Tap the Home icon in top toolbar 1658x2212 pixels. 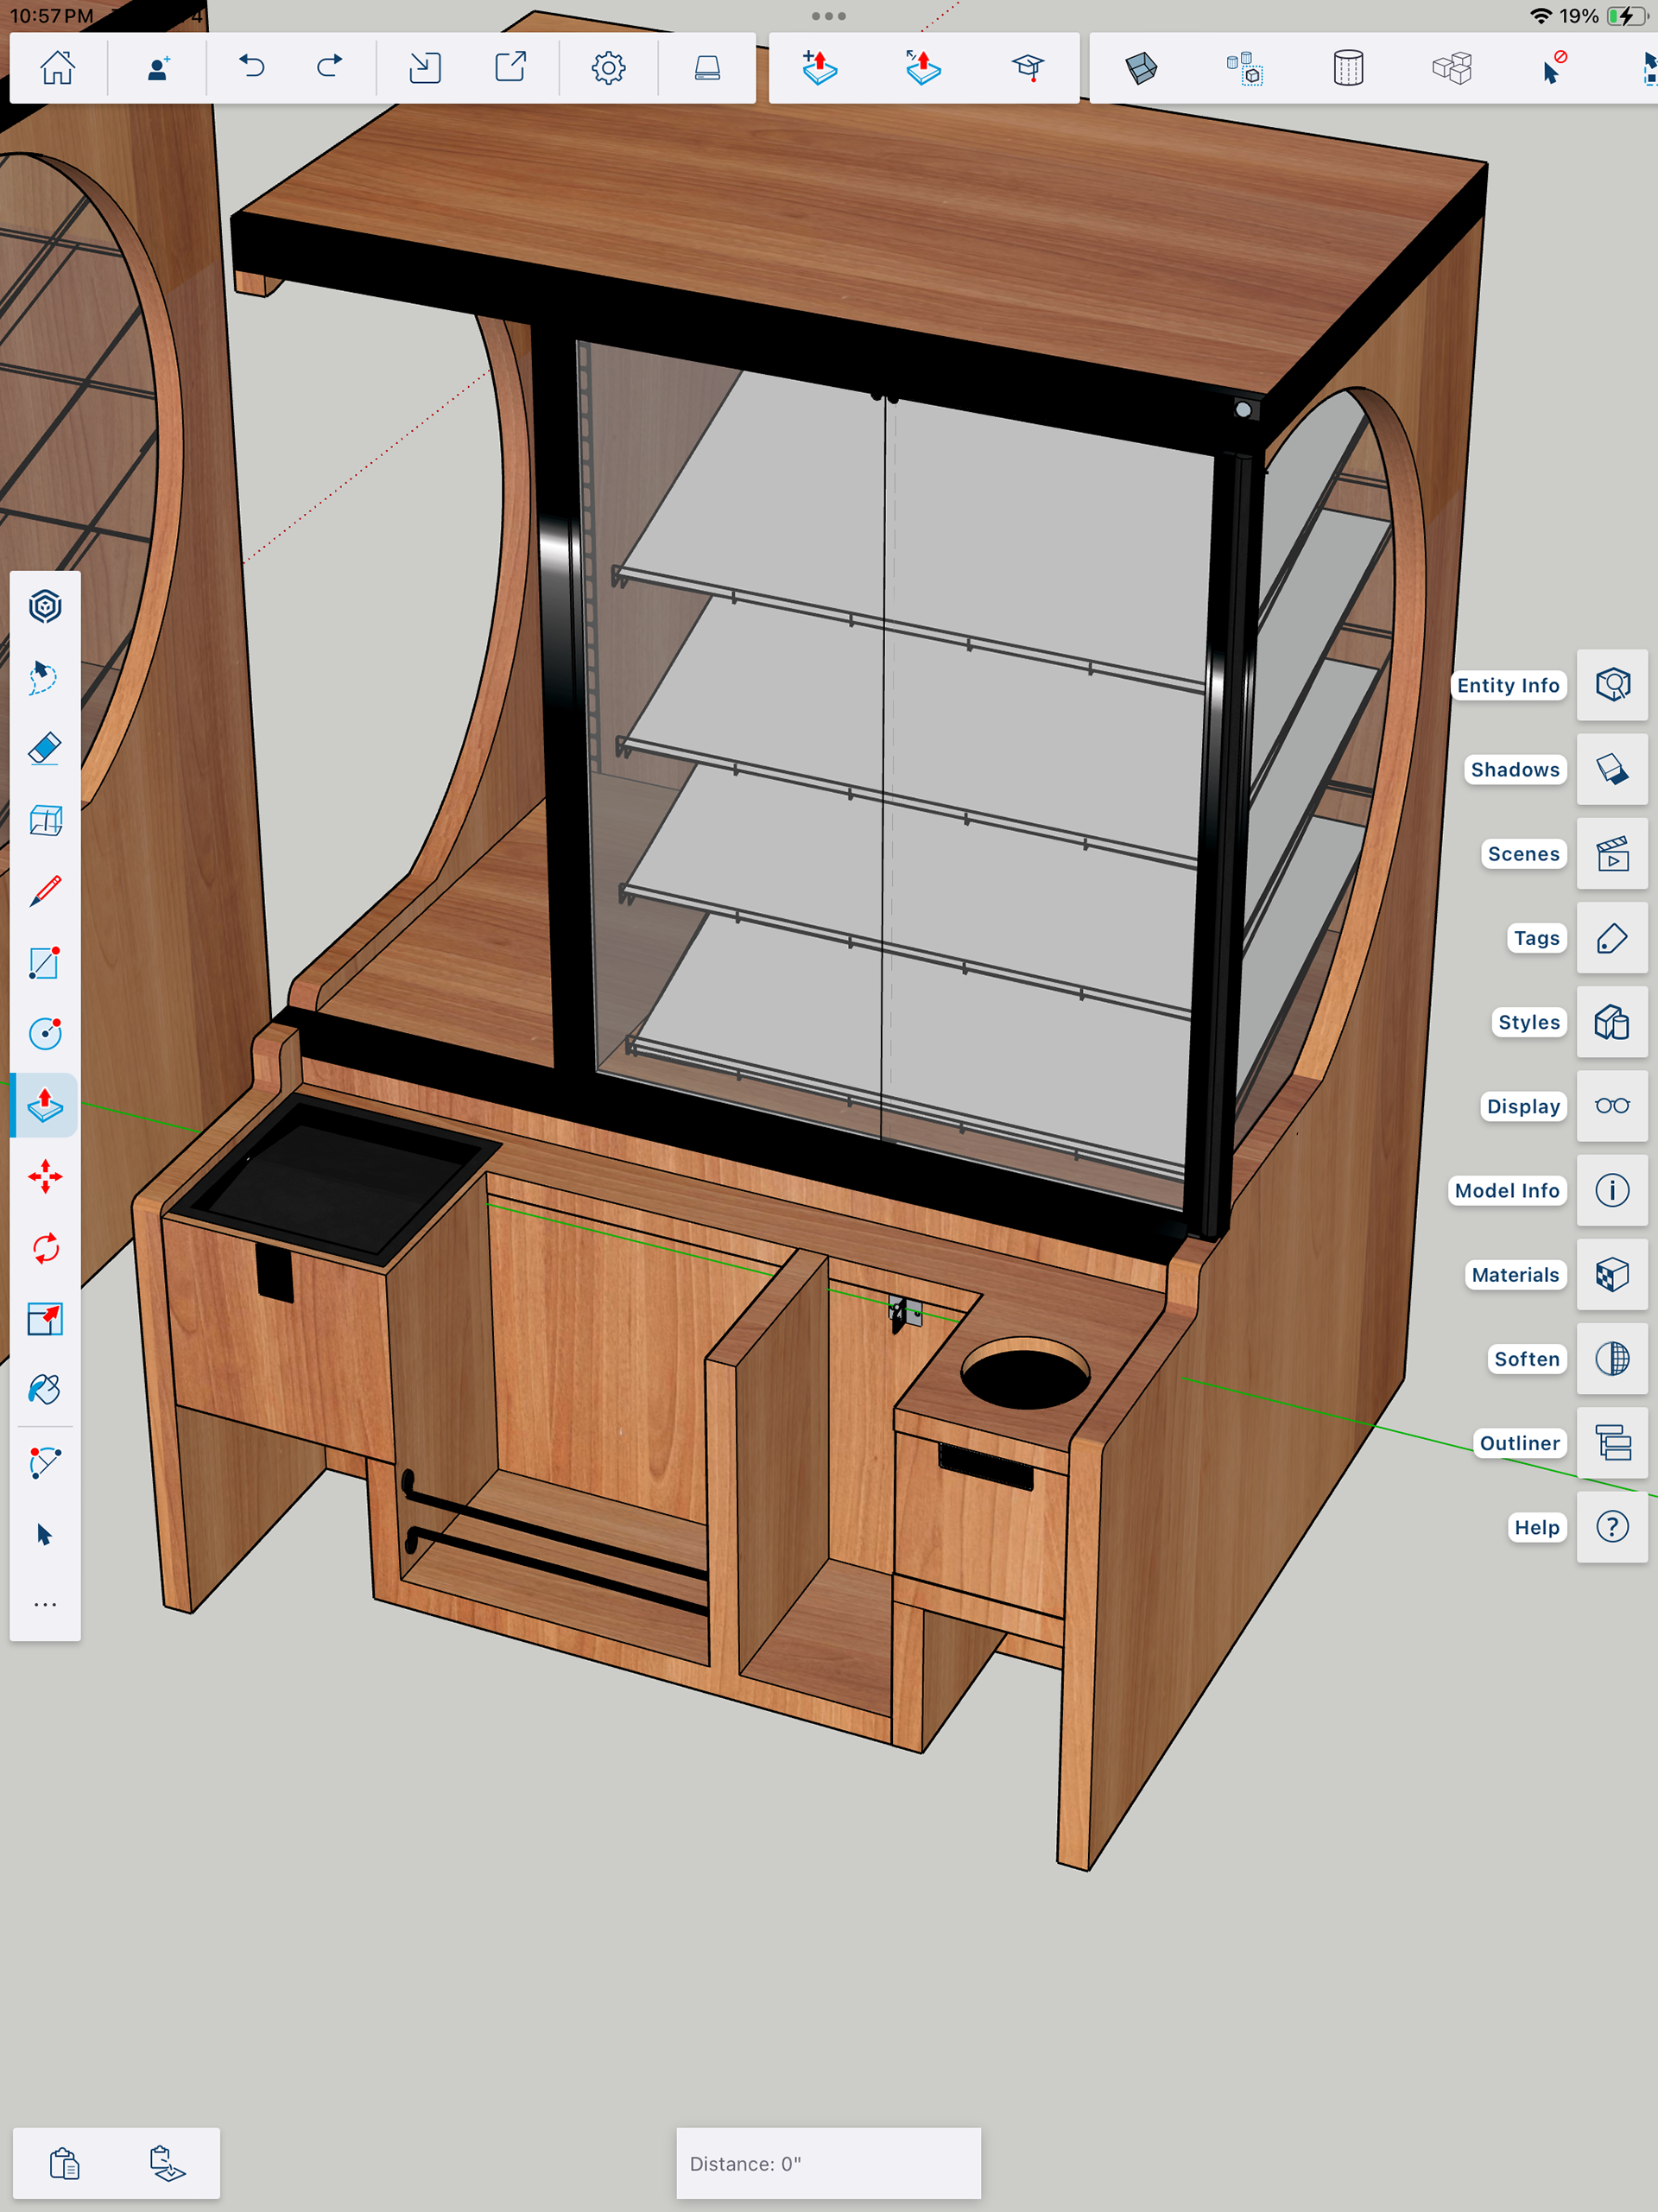57,68
